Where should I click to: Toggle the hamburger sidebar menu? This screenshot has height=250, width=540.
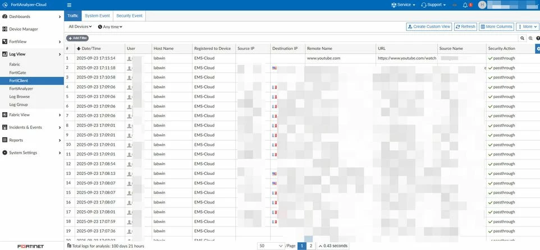[x=69, y=5]
